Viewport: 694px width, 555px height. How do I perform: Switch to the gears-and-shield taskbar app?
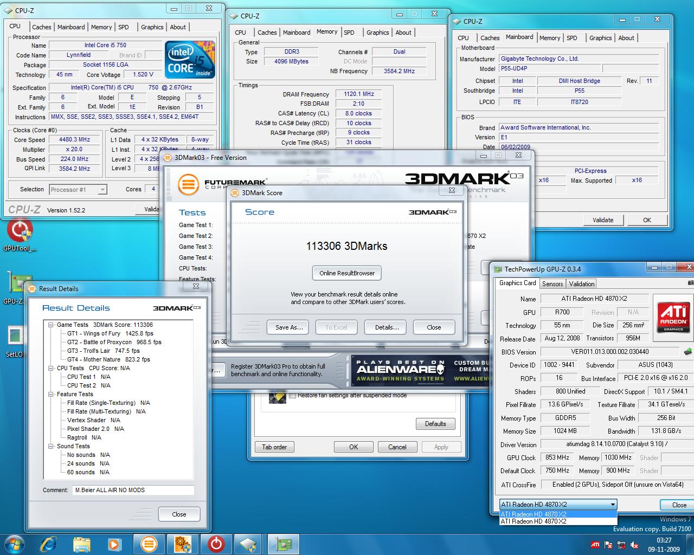coord(182,543)
